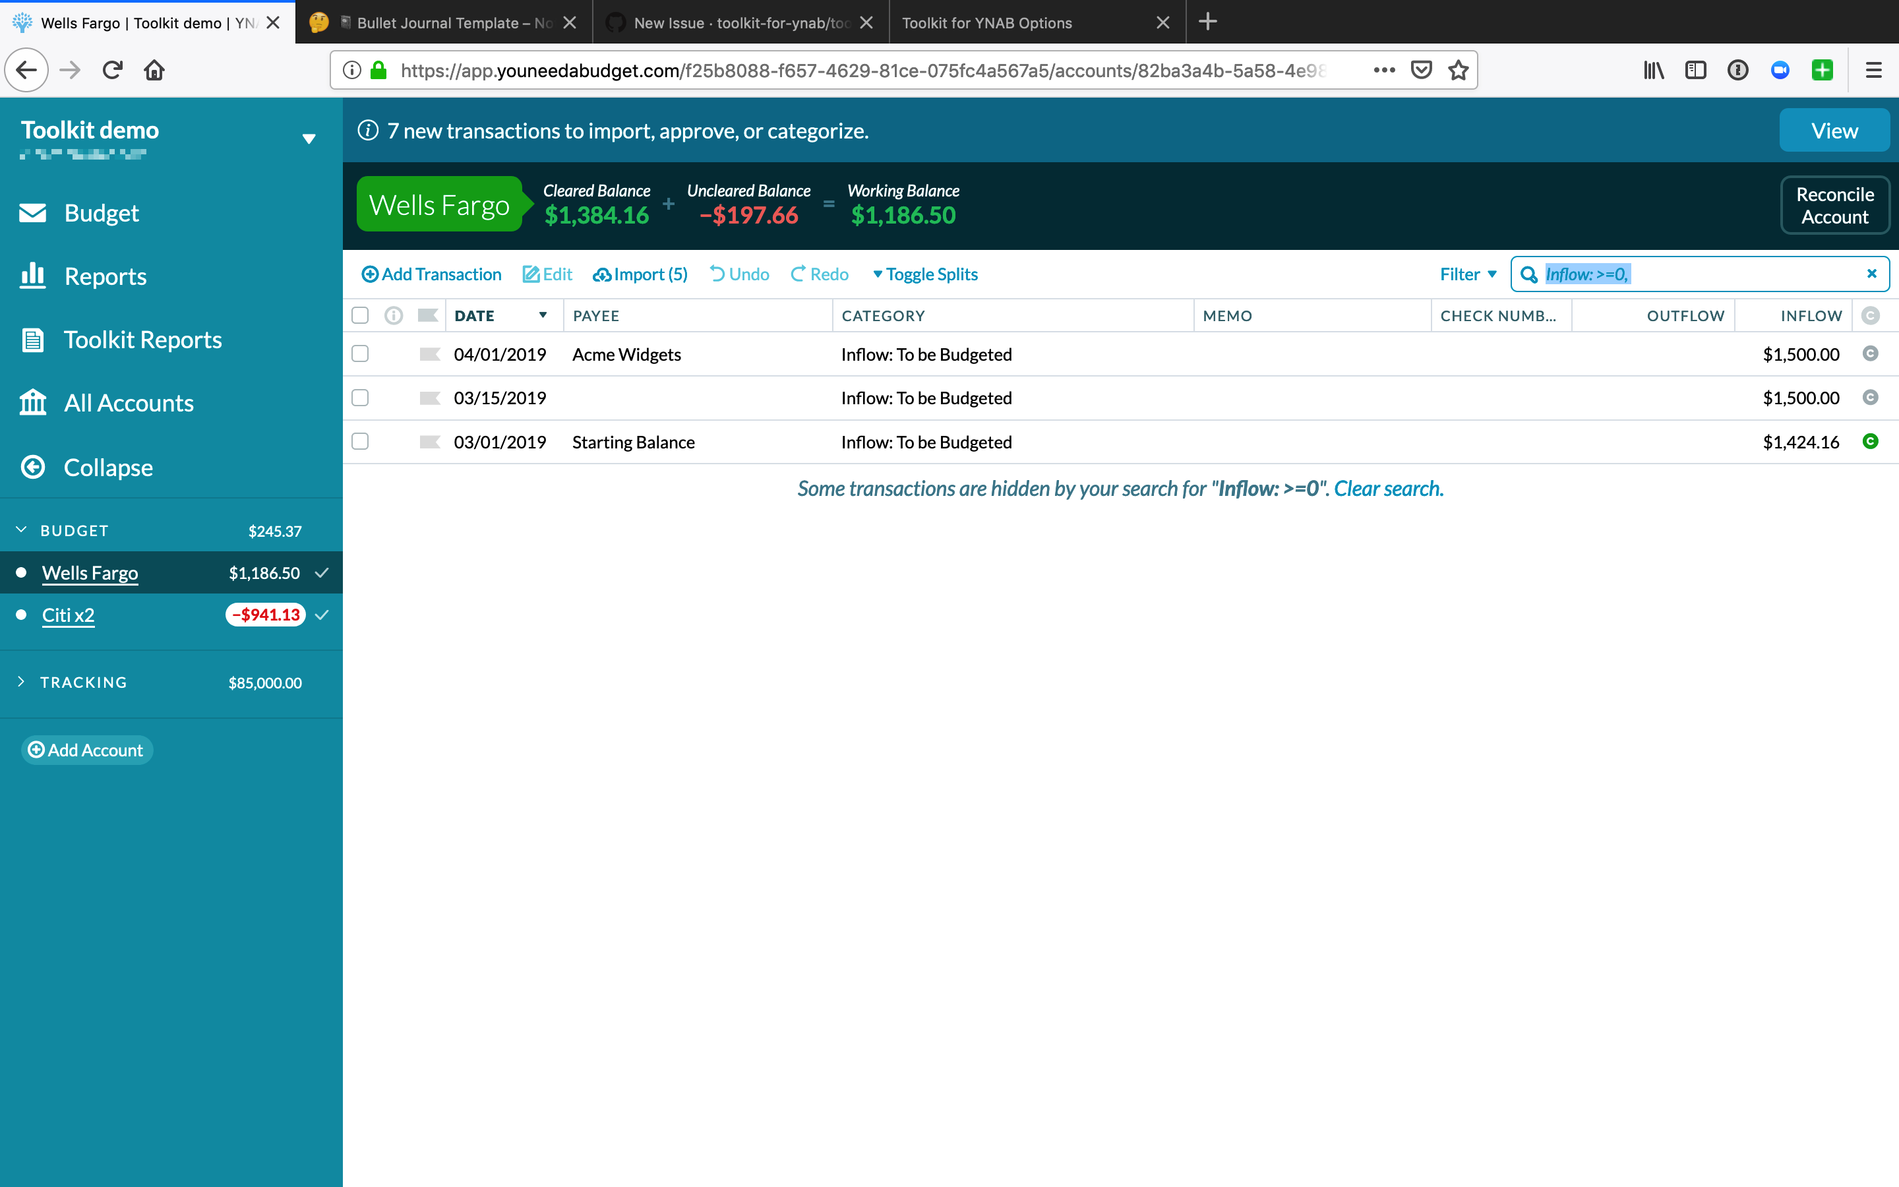Undo the last transaction change
The image size is (1899, 1187).
point(738,274)
